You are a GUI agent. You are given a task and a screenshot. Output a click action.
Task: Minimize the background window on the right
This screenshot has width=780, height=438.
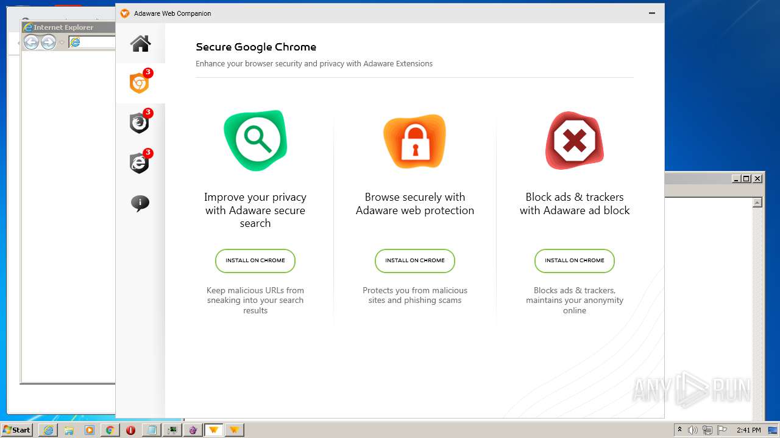(736, 179)
